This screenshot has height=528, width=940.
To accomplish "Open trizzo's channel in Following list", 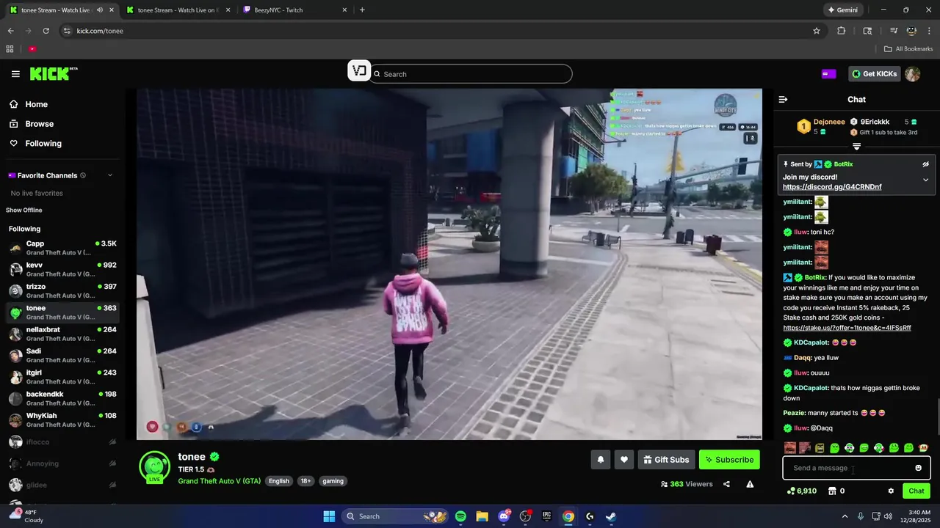I will [62, 291].
